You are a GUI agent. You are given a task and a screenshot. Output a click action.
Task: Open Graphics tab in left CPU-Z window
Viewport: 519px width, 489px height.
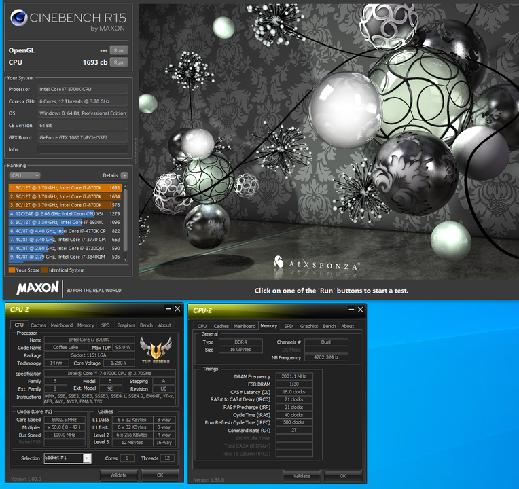pyautogui.click(x=126, y=325)
